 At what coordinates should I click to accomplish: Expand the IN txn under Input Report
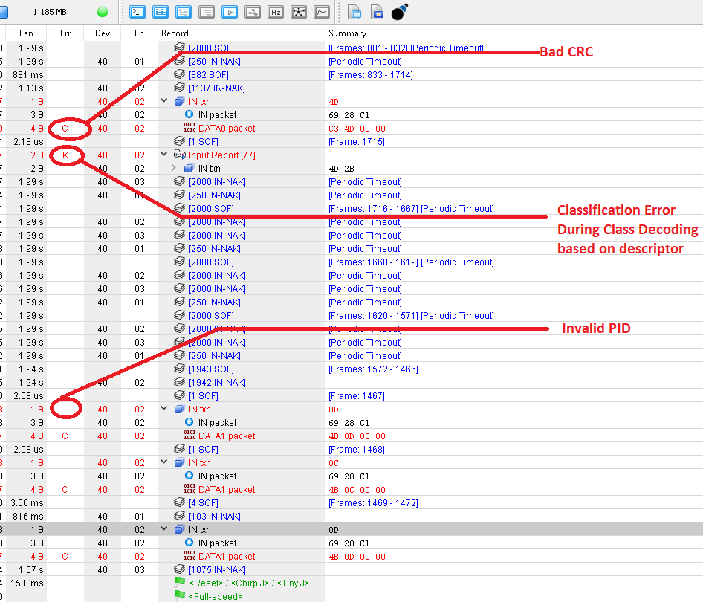click(174, 168)
